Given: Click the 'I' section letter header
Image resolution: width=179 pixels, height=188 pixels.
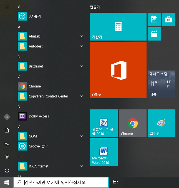Looking at the screenshot, I should 18,157.
